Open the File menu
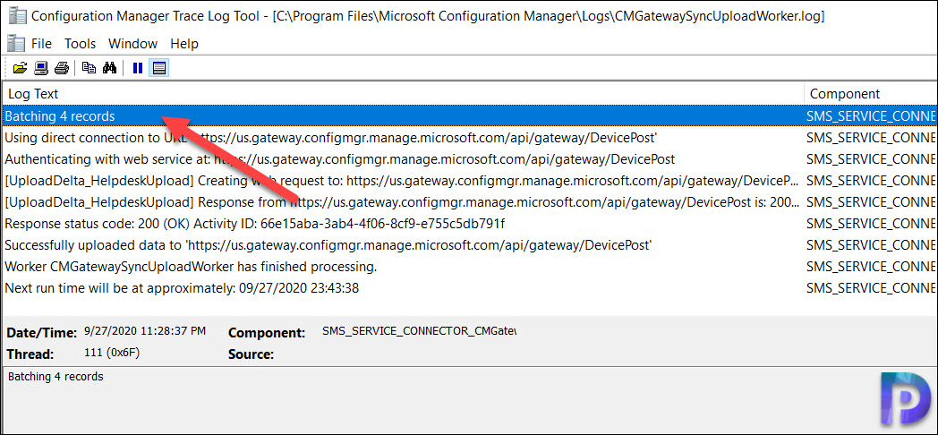 tap(41, 44)
